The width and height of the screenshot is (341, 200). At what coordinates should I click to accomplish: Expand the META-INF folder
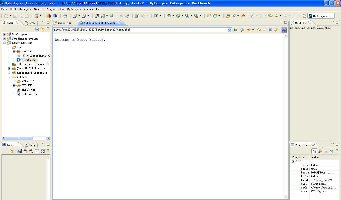point(14,81)
